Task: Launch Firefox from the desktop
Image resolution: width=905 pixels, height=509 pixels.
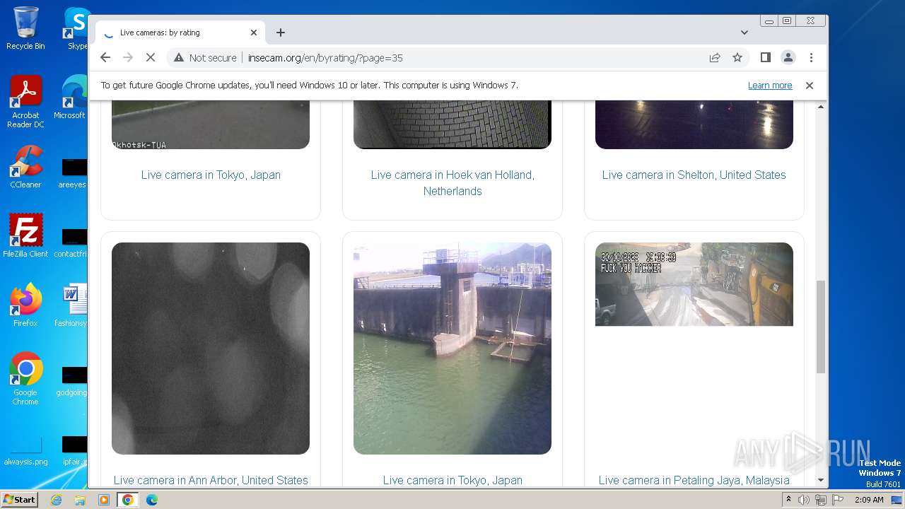Action: (x=25, y=305)
